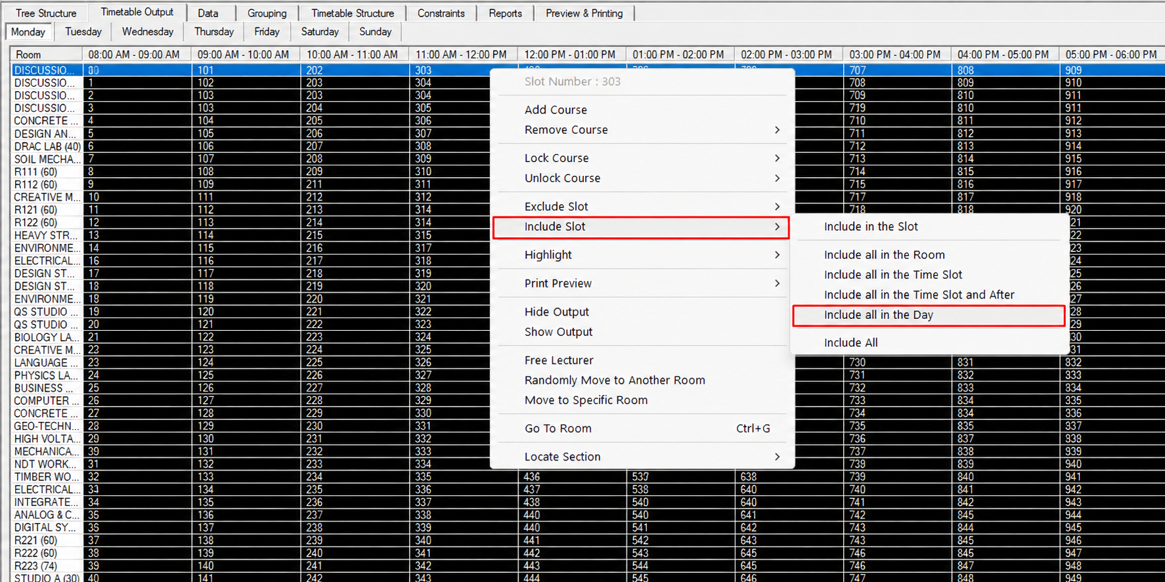Choose Include All option
This screenshot has height=582, width=1165.
(x=929, y=343)
